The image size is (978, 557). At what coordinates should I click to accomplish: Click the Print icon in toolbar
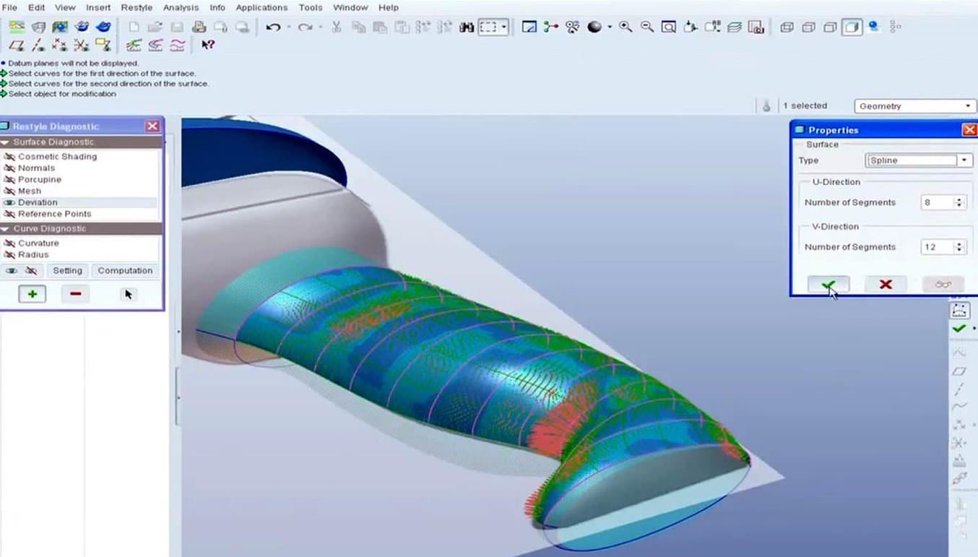pos(199,27)
